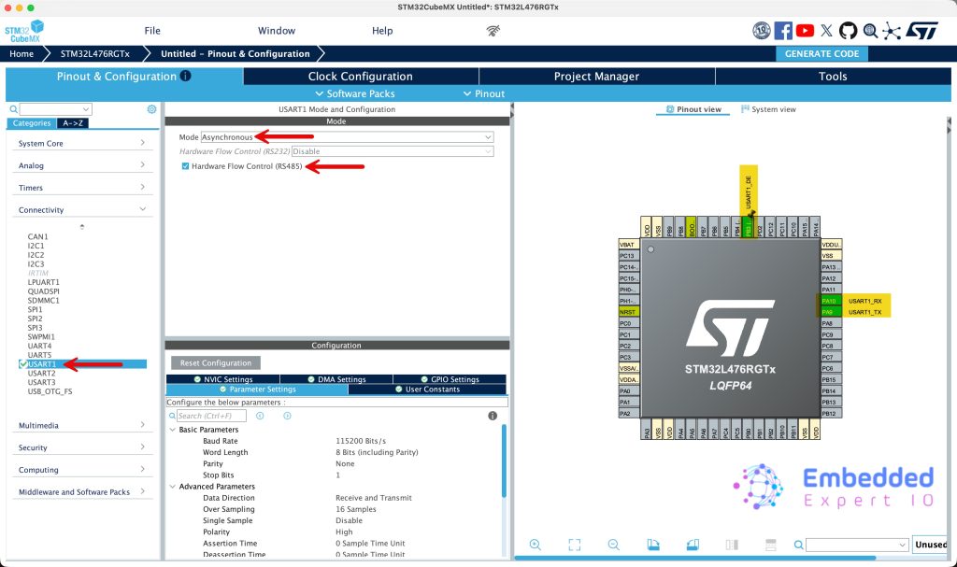Toggle the USART1 peripheral in the list
The height and width of the screenshot is (567, 957).
click(23, 364)
